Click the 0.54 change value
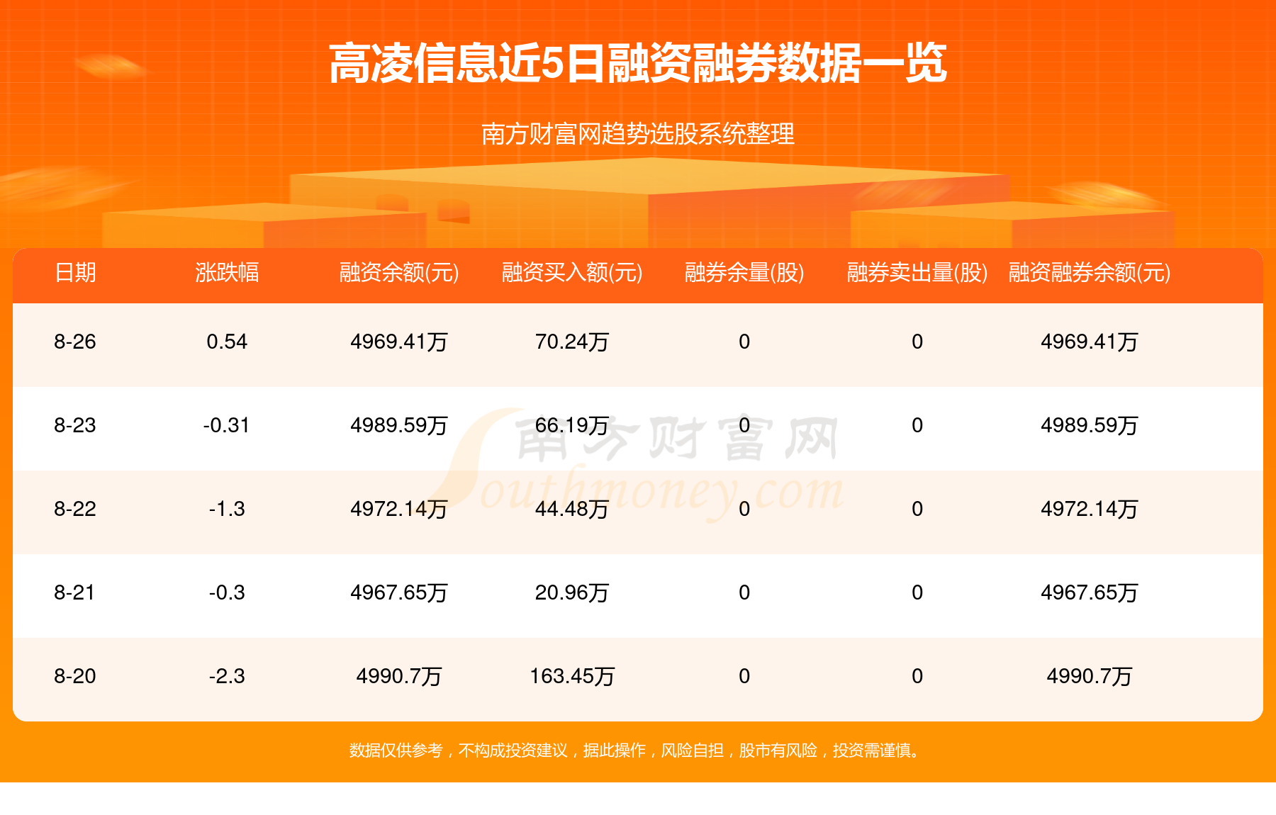1276x815 pixels. (x=227, y=342)
